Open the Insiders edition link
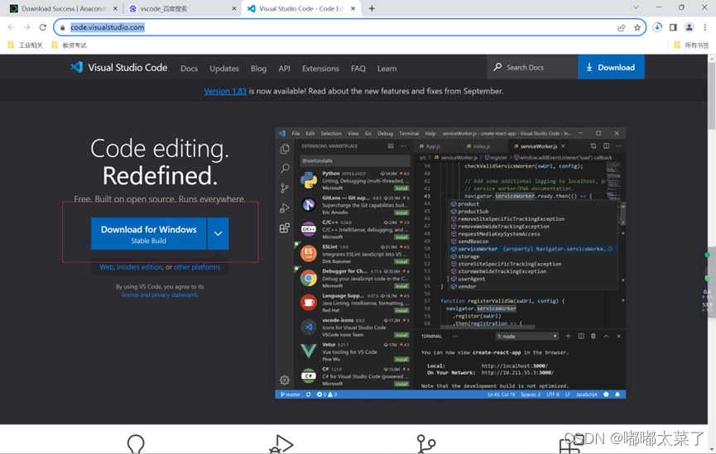This screenshot has width=716, height=454. 139,267
